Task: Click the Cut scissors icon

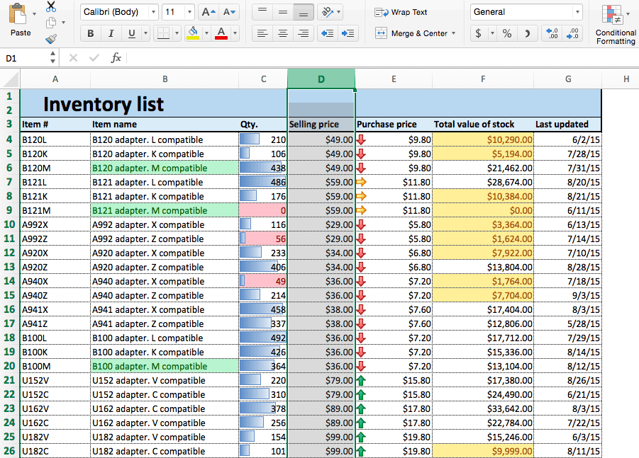Action: 51,7
